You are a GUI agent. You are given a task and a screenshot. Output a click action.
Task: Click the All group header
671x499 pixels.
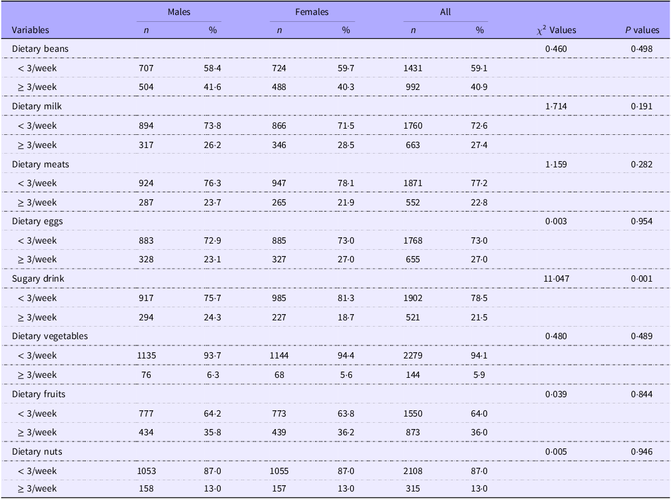pos(445,12)
